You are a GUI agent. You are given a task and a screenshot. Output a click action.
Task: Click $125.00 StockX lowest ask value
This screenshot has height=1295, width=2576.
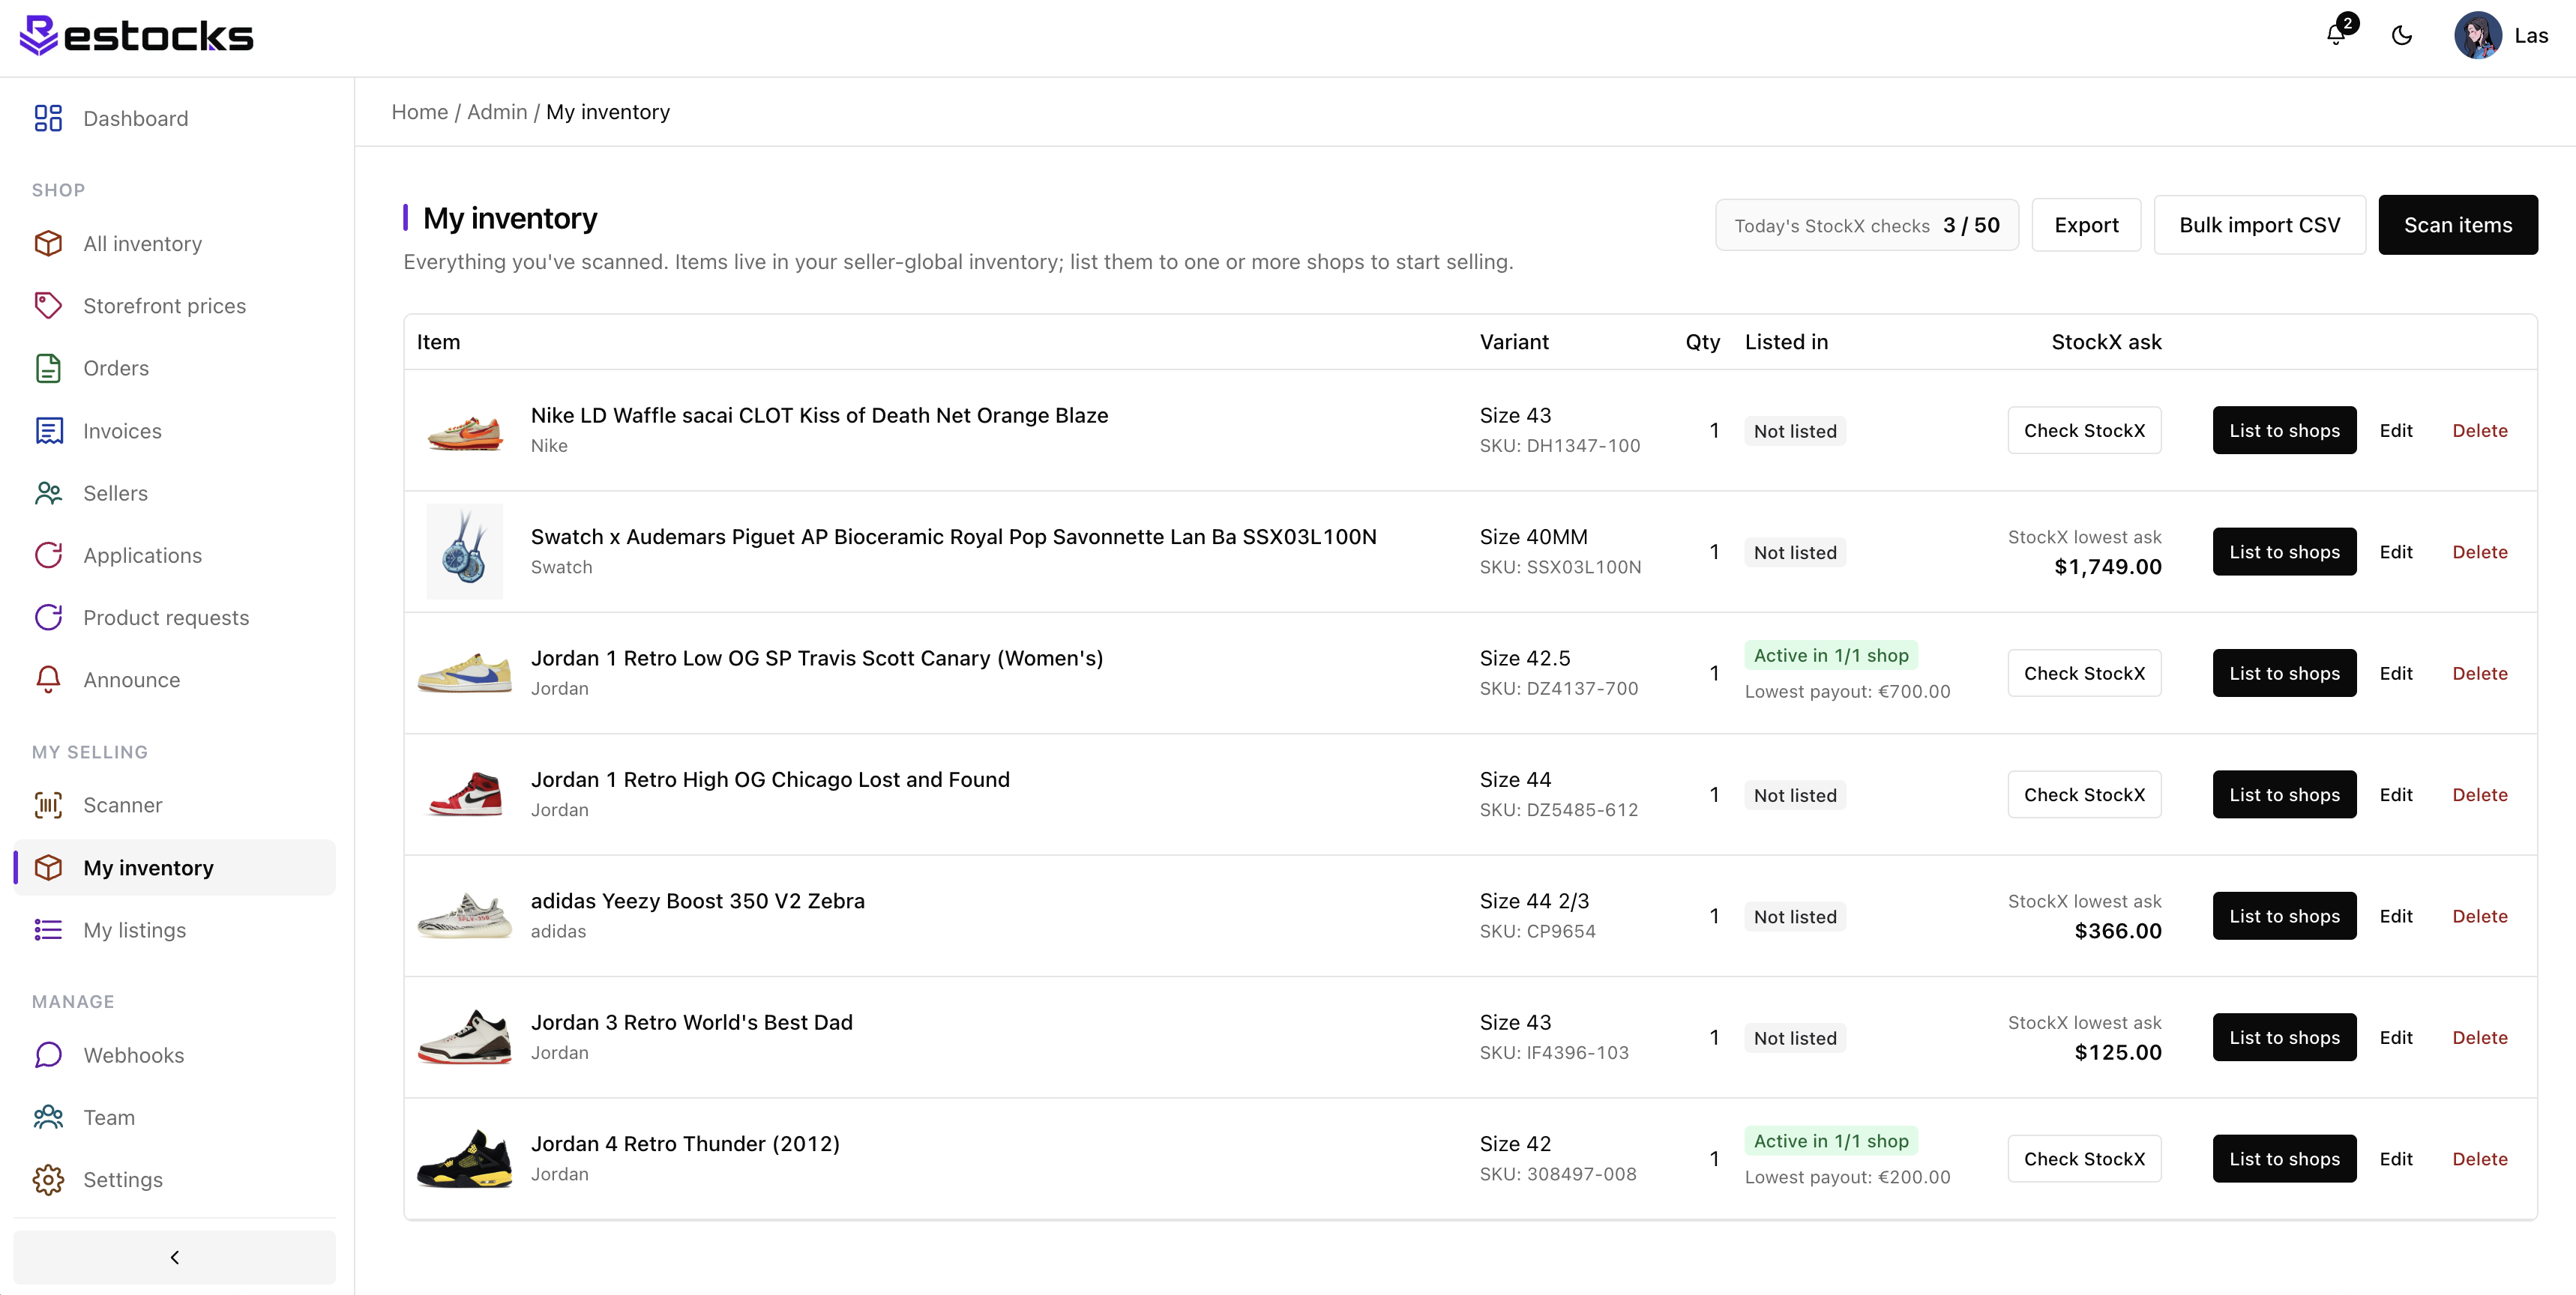tap(2117, 1052)
